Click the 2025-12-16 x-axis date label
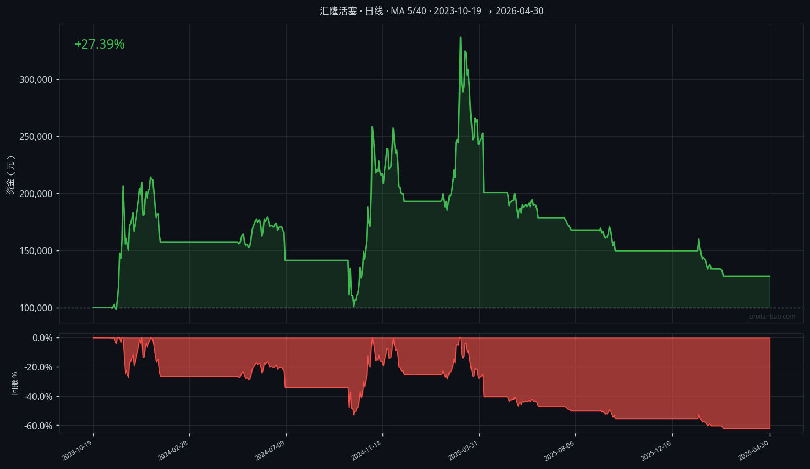This screenshot has width=810, height=469. click(x=656, y=451)
